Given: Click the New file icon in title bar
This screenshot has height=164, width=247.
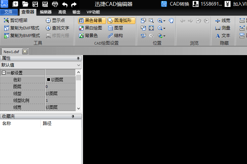Looking at the screenshot, I should (15, 4).
